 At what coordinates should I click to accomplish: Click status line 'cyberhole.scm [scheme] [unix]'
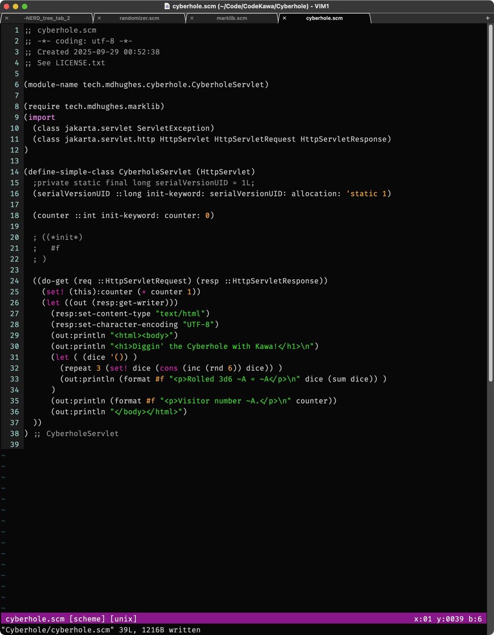[71, 619]
